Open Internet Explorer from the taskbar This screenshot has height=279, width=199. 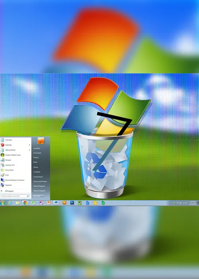pos(10,203)
